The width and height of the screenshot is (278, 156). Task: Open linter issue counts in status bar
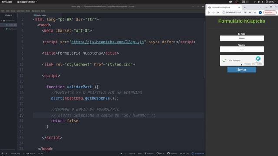click(x=29, y=153)
